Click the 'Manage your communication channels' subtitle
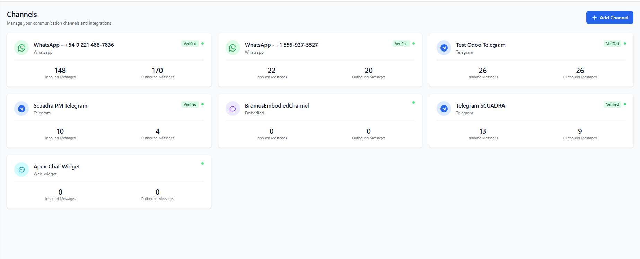The width and height of the screenshot is (640, 259). tap(59, 23)
